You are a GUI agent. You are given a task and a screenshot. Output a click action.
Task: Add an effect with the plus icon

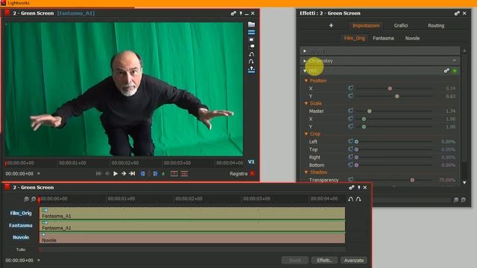pyautogui.click(x=331, y=25)
